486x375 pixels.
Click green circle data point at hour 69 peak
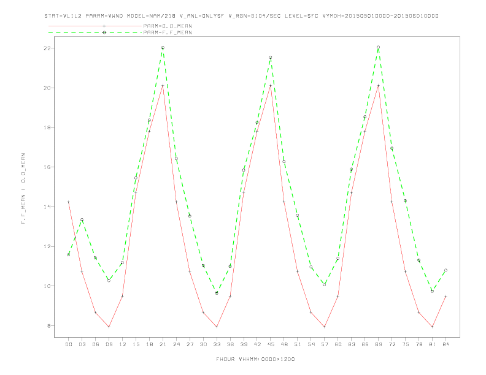[x=379, y=47]
